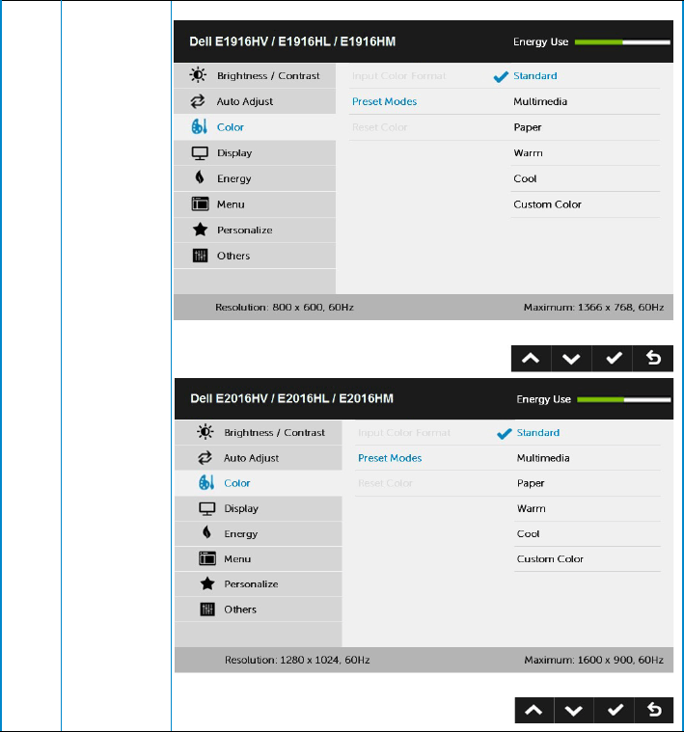Select Cool preset in E1916 menu
The height and width of the screenshot is (732, 684).
point(525,178)
